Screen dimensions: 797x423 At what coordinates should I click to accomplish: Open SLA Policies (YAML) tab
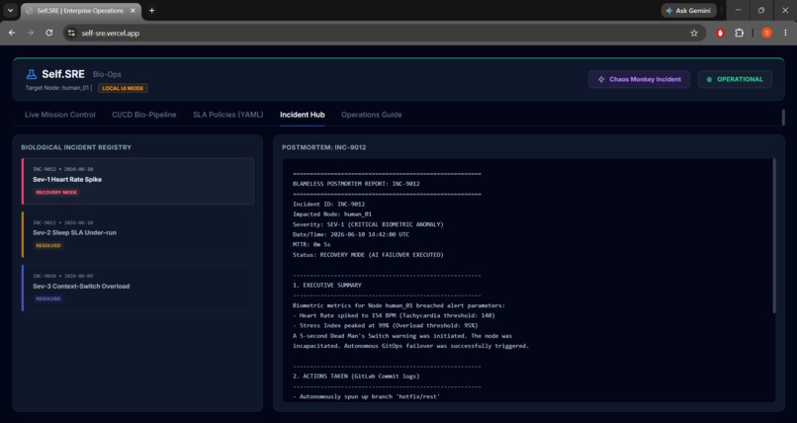(227, 115)
